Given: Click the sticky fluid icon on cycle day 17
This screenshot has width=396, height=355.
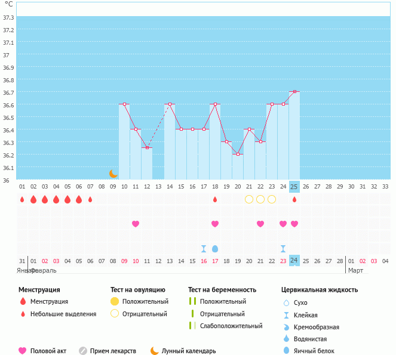Looking at the screenshot, I should pos(204,248).
